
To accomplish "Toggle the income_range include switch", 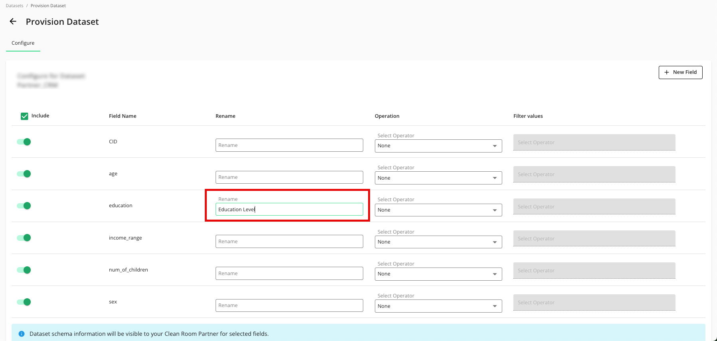I will [24, 238].
